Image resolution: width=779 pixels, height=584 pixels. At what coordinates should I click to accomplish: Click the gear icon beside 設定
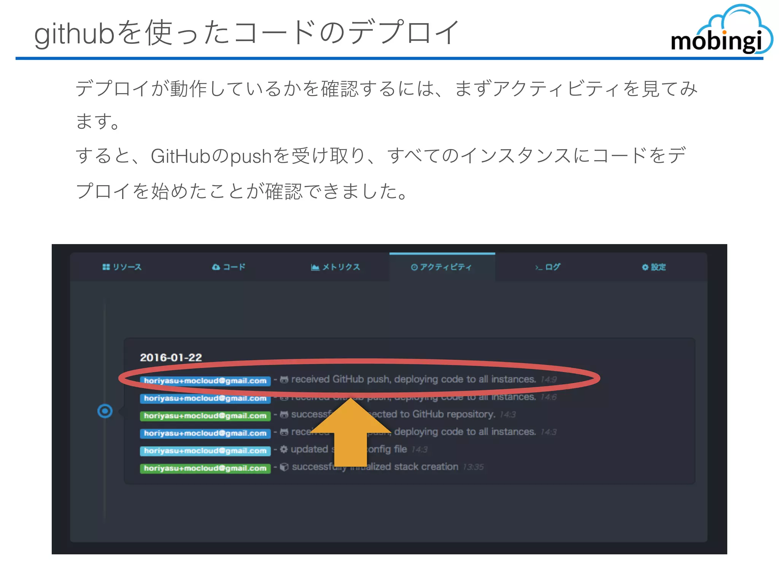pyautogui.click(x=645, y=267)
